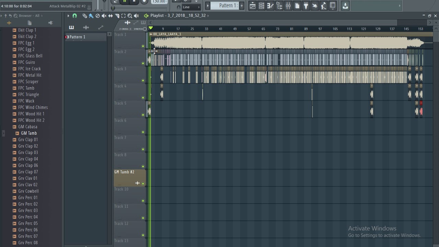Image resolution: width=439 pixels, height=247 pixels.
Task: Open the view layout arrangement dropdown
Action: pyautogui.click(x=332, y=5)
